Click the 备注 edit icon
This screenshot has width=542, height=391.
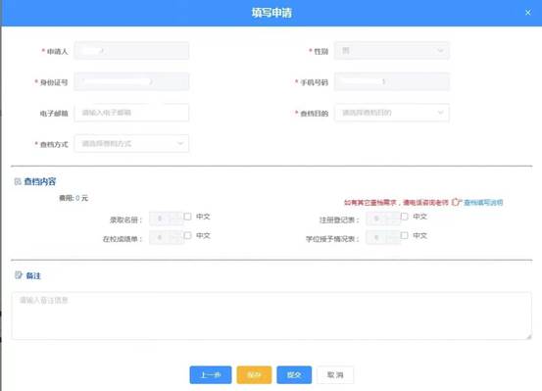coord(19,275)
